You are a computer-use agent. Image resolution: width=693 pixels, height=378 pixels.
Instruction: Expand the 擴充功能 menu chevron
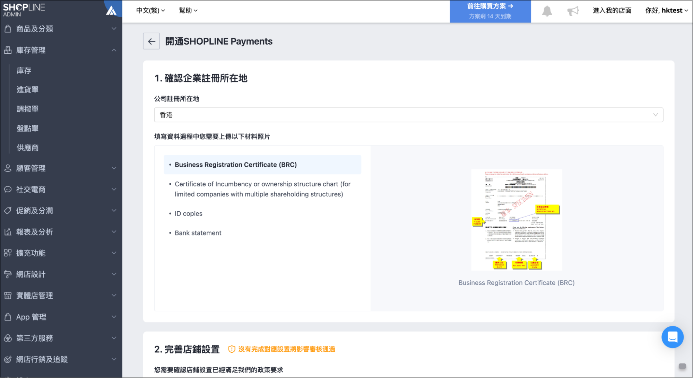pos(114,253)
